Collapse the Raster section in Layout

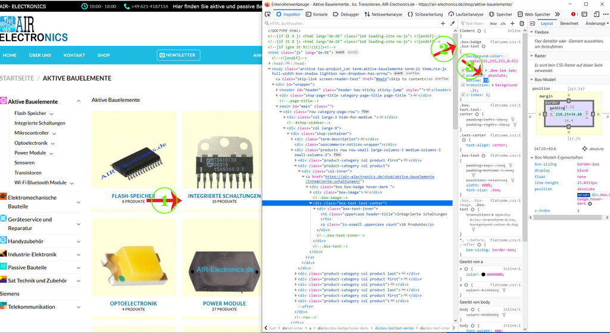[532, 56]
